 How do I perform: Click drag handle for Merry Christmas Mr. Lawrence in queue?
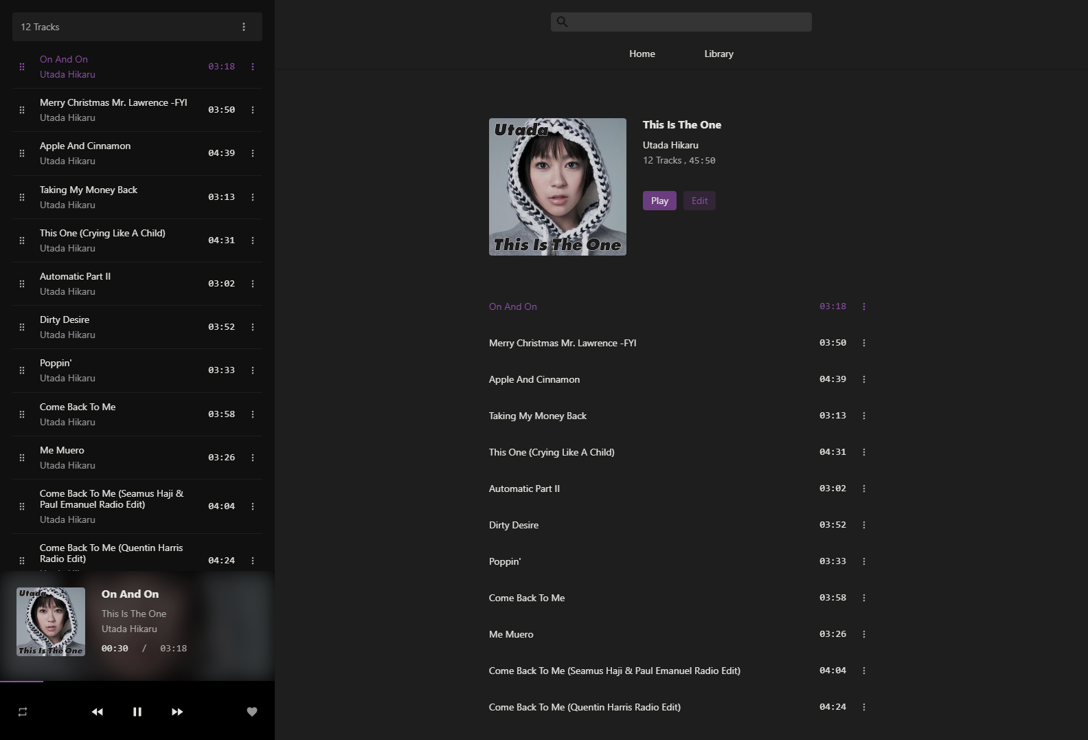click(22, 110)
